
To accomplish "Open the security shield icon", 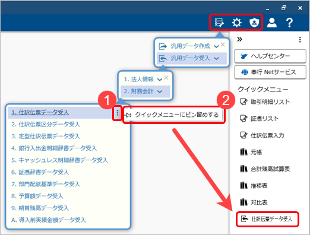I will [254, 23].
